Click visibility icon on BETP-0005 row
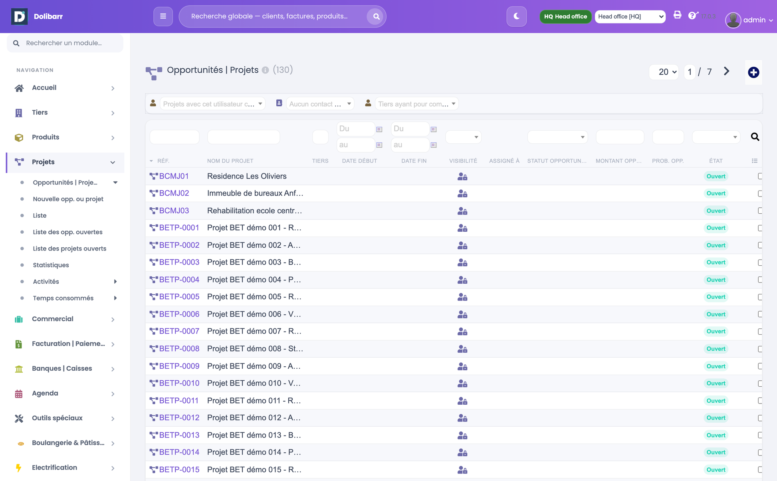This screenshot has width=777, height=481. pyautogui.click(x=462, y=297)
